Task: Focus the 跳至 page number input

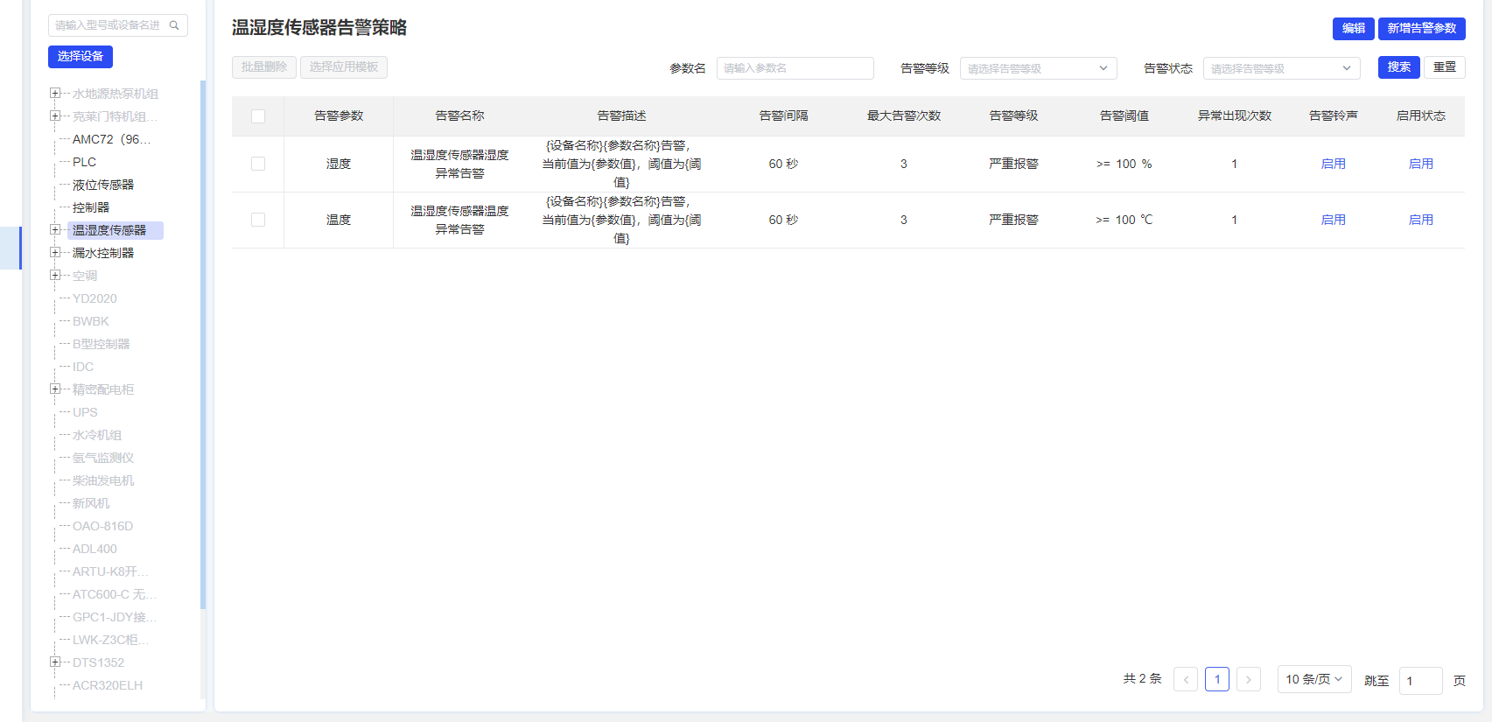Action: pyautogui.click(x=1421, y=681)
